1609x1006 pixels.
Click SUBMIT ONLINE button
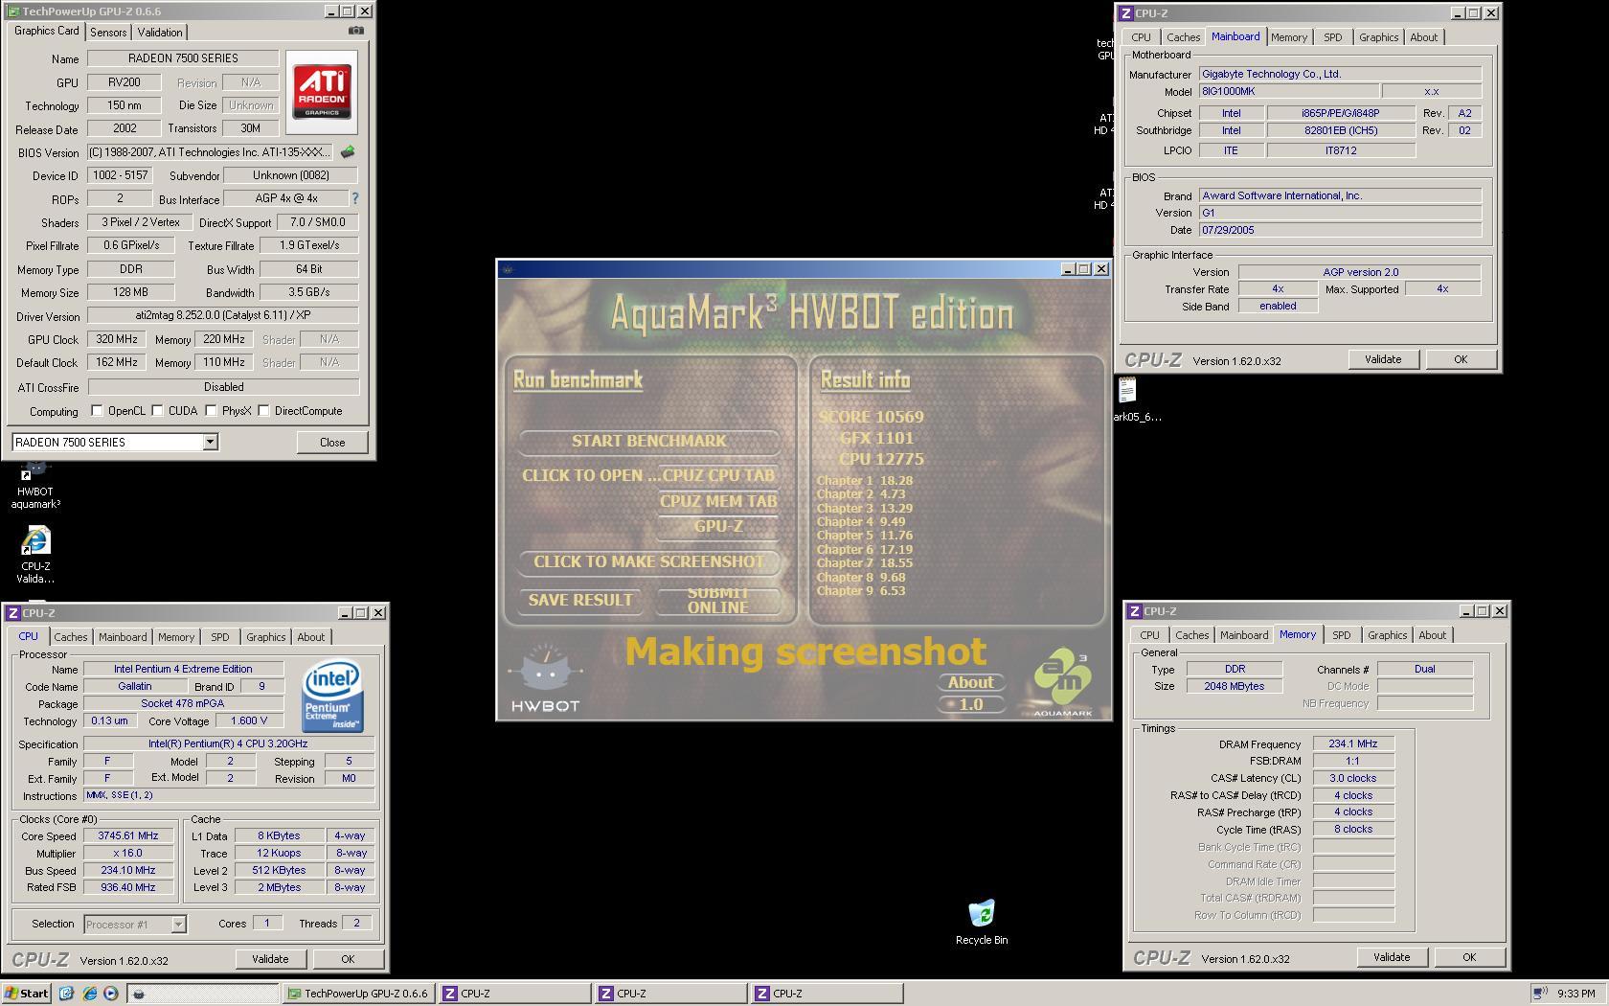pyautogui.click(x=717, y=601)
